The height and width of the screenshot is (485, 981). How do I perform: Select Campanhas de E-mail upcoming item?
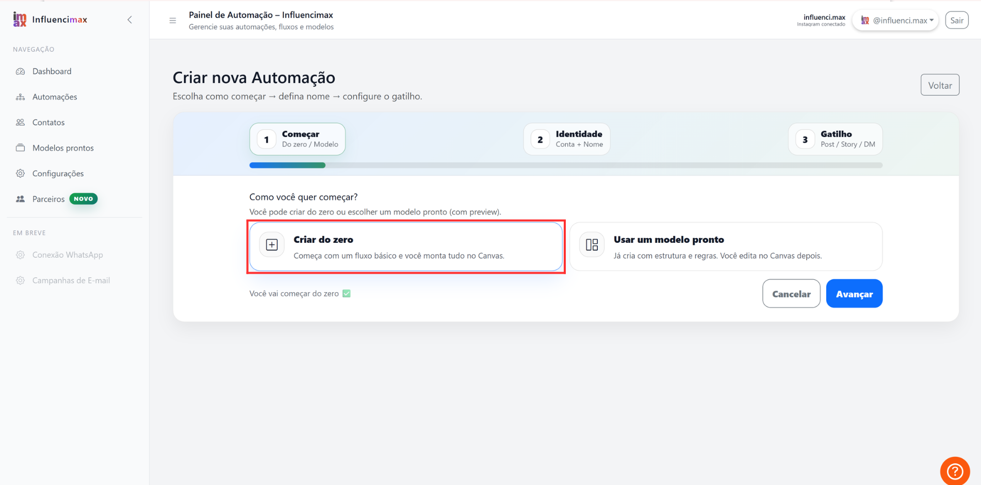point(71,280)
